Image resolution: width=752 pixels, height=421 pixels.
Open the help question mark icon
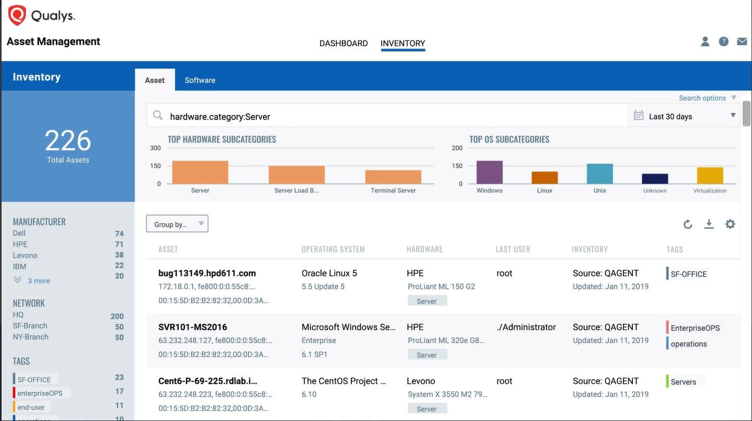pyautogui.click(x=723, y=42)
